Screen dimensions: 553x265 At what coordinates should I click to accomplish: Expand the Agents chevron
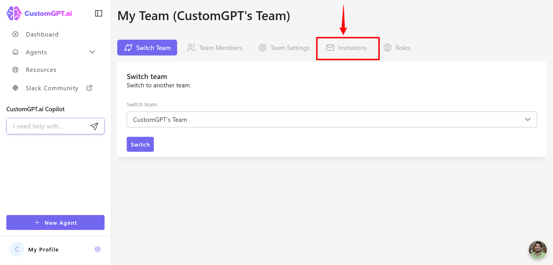click(92, 52)
